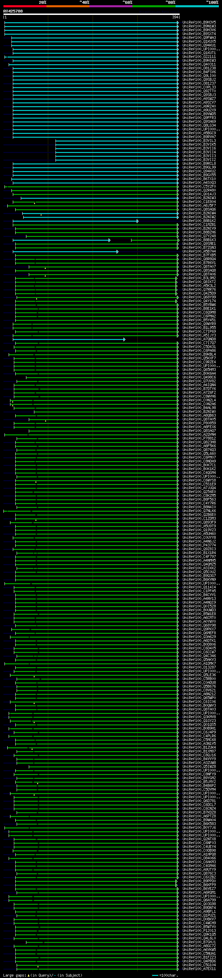
Task: Click the UniRef100_A5B7A4 label
Action: pyautogui.click(x=199, y=251)
